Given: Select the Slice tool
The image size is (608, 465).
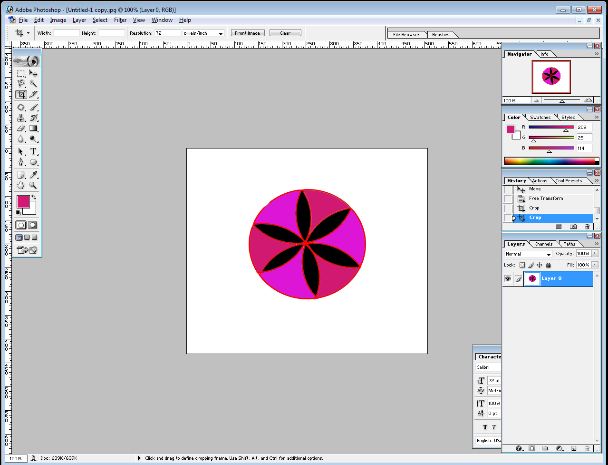Looking at the screenshot, I should pyautogui.click(x=33, y=94).
